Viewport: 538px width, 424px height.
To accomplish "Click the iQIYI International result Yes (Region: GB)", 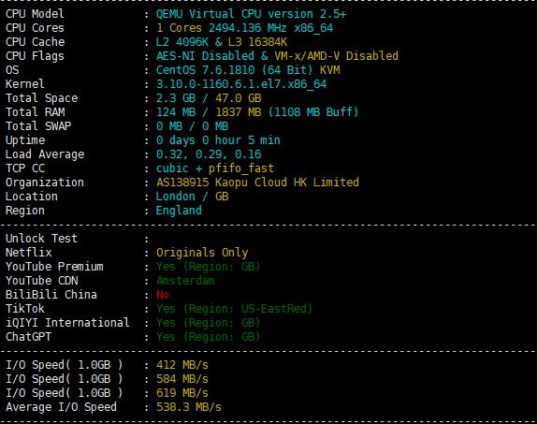I will pos(209,323).
